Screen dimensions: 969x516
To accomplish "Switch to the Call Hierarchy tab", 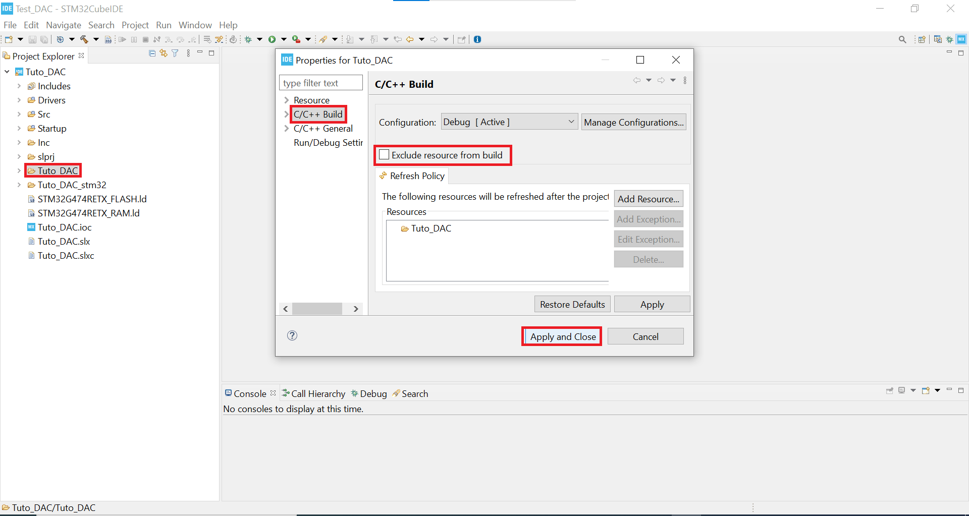I will (x=313, y=393).
